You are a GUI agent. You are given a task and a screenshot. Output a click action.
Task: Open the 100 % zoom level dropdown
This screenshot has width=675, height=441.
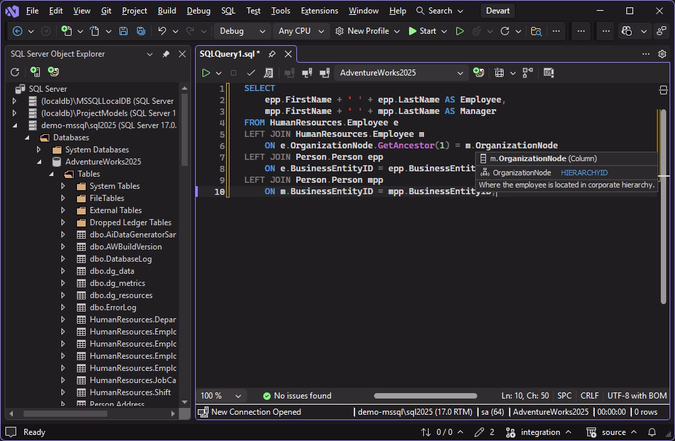(221, 395)
